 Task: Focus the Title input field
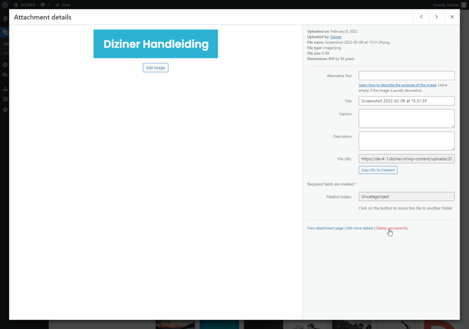click(406, 101)
